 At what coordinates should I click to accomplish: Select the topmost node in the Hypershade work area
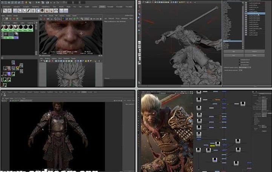point(13,62)
